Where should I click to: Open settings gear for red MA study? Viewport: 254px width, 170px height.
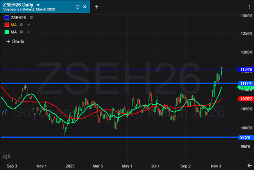pos(21,25)
